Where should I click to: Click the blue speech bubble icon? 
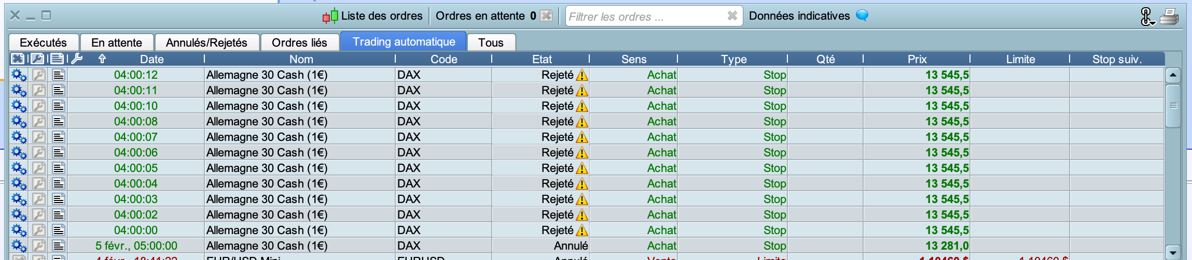point(862,16)
